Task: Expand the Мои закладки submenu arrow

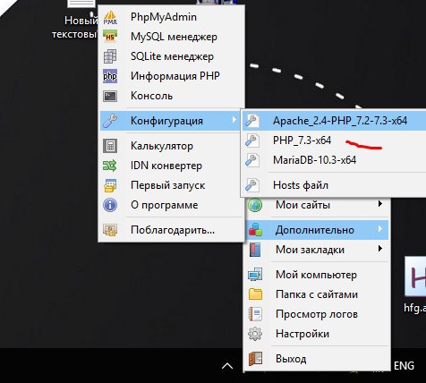Action: pos(380,249)
